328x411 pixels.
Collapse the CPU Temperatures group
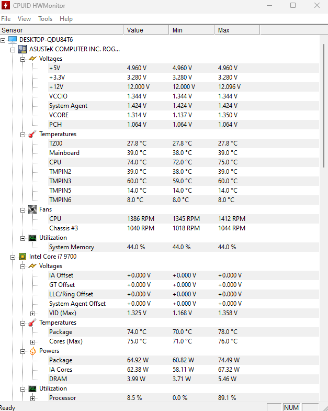23,323
